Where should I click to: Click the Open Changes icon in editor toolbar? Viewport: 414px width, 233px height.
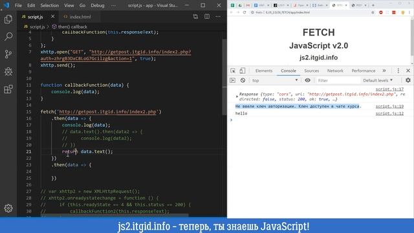(195, 17)
